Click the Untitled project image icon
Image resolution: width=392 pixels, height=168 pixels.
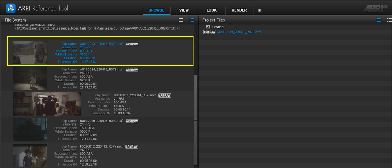tap(208, 27)
